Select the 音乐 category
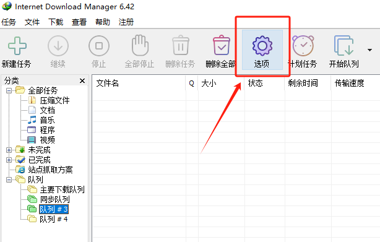This screenshot has height=242, width=380. pyautogui.click(x=47, y=120)
